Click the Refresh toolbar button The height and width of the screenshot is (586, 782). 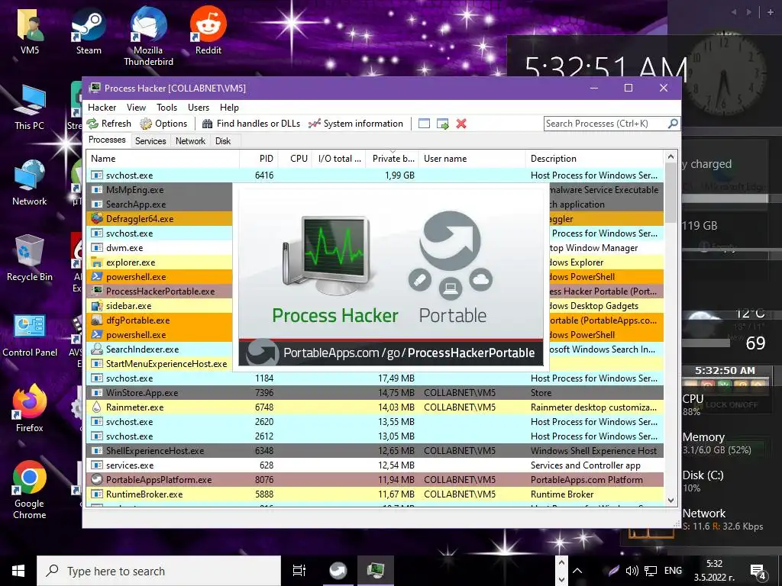pyautogui.click(x=108, y=124)
